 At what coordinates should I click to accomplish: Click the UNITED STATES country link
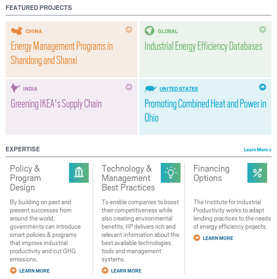179,89
